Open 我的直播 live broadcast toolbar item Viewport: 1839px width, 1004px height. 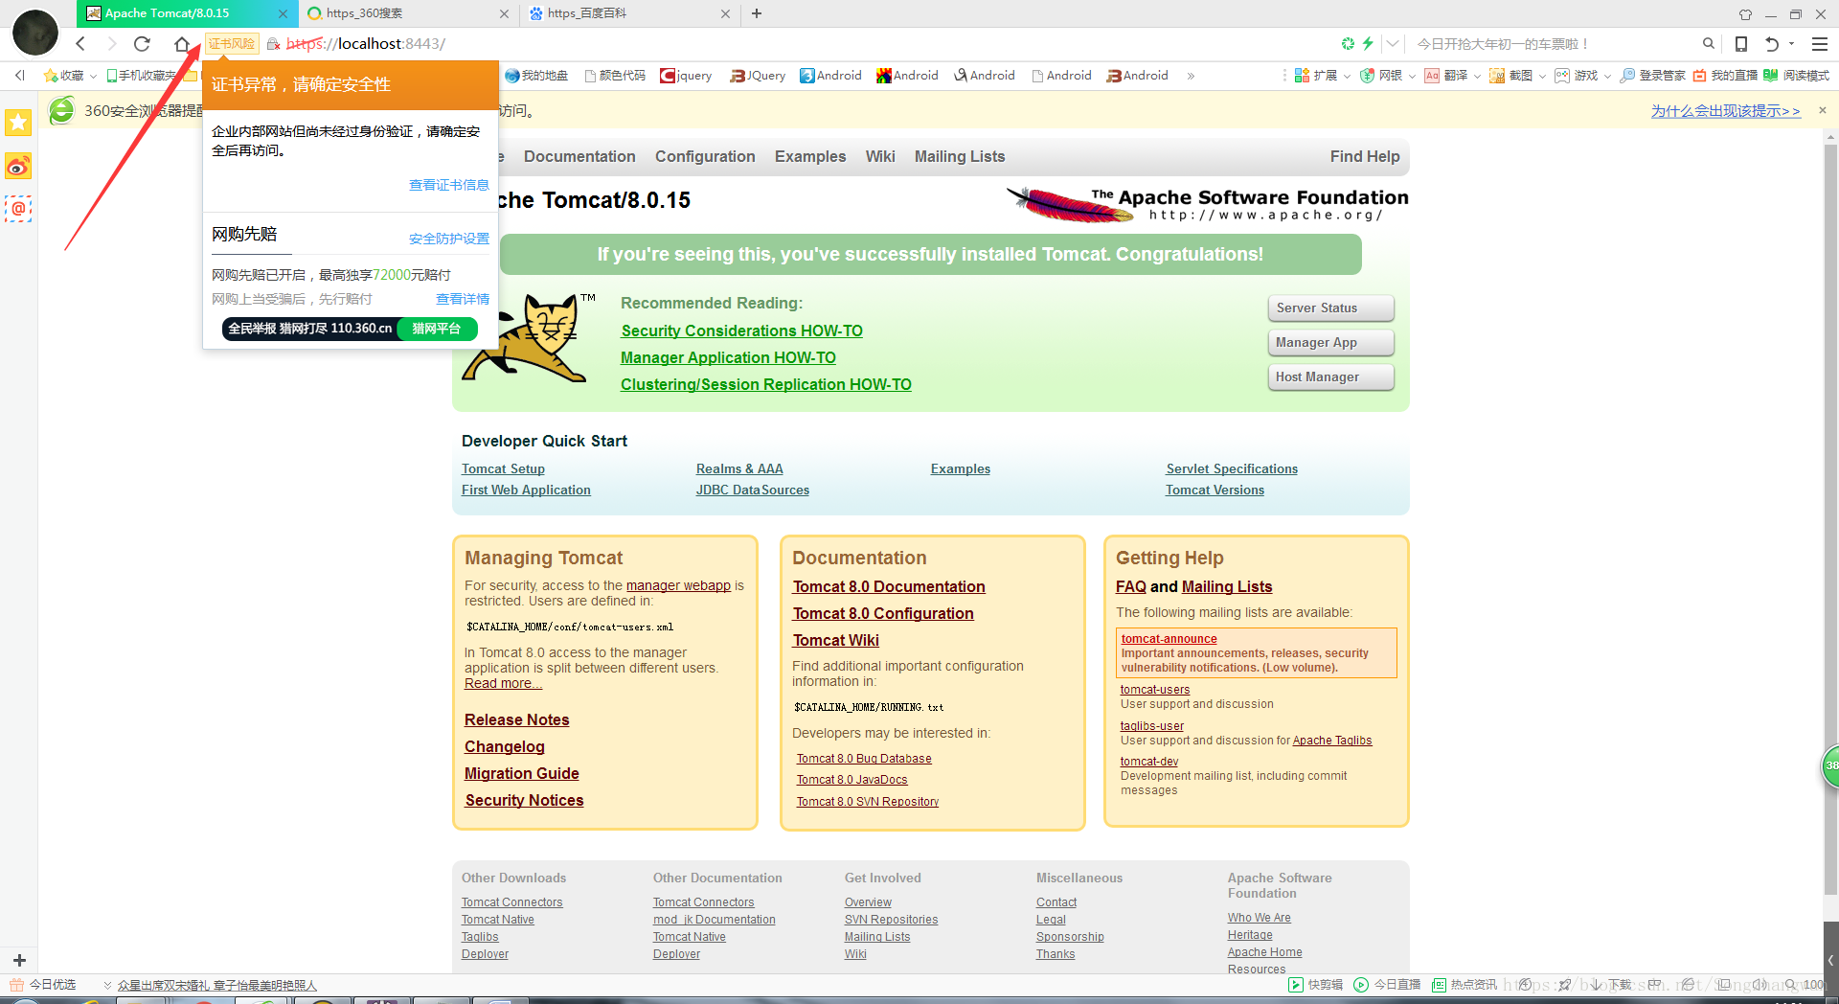1724,76
